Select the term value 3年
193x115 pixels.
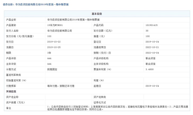click(49, 53)
